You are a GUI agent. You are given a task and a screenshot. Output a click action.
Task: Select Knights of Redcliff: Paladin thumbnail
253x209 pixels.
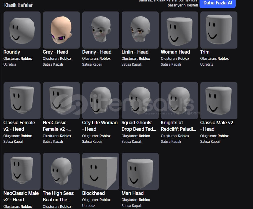[x=180, y=101]
